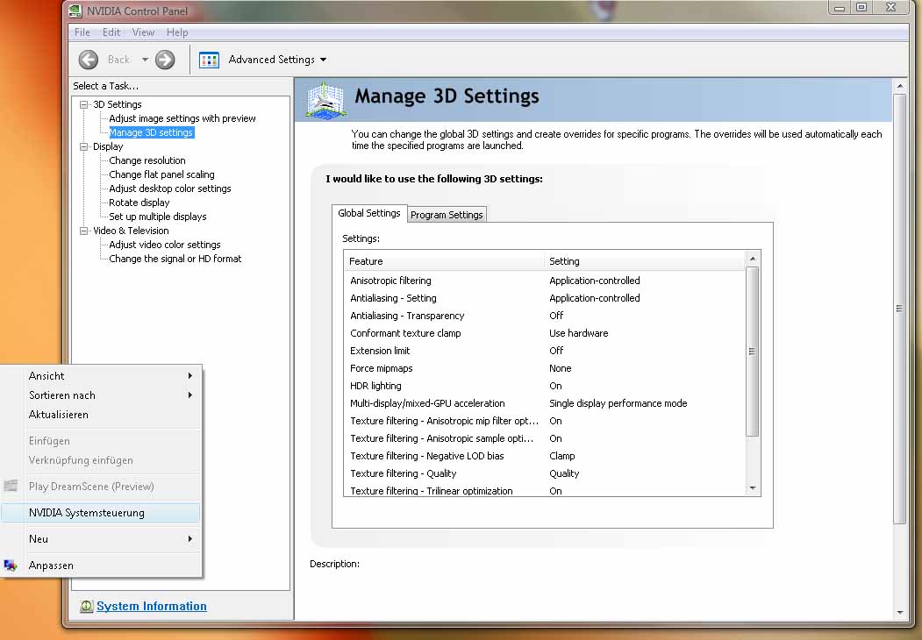
Task: Click settings list scroll up arrow
Action: (x=753, y=259)
